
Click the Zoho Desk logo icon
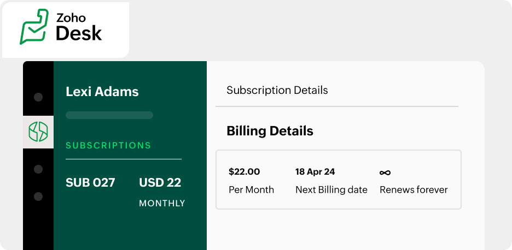(x=34, y=27)
